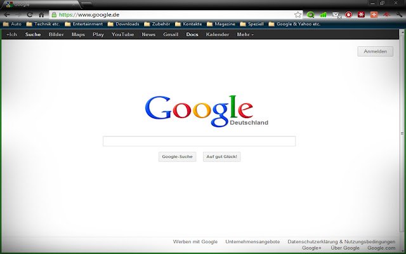Open the Technik etc. bookmark folder
This screenshot has width=406, height=254.
pos(43,24)
